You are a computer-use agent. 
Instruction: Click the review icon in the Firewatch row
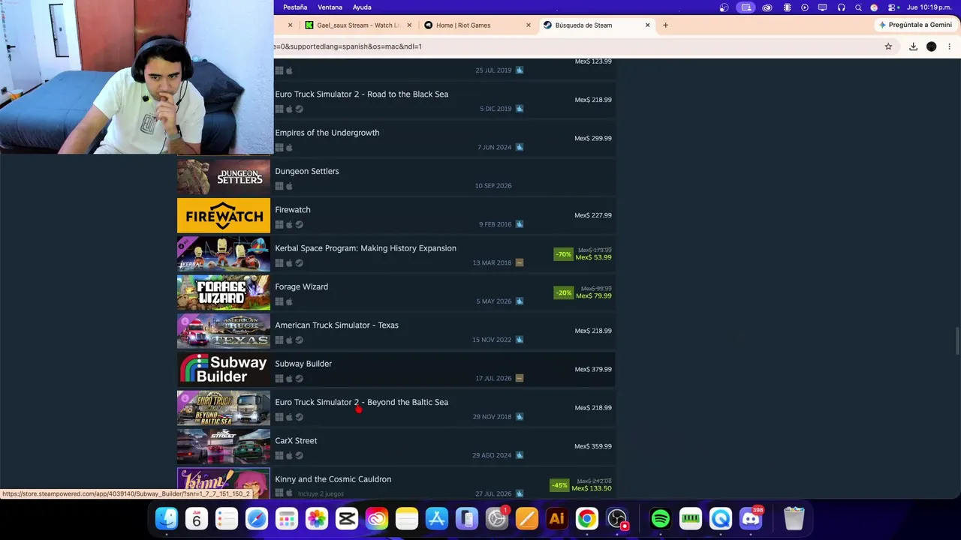(520, 224)
